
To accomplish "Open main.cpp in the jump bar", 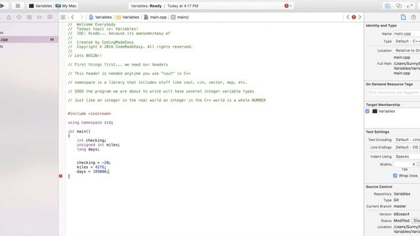I will point(156,17).
